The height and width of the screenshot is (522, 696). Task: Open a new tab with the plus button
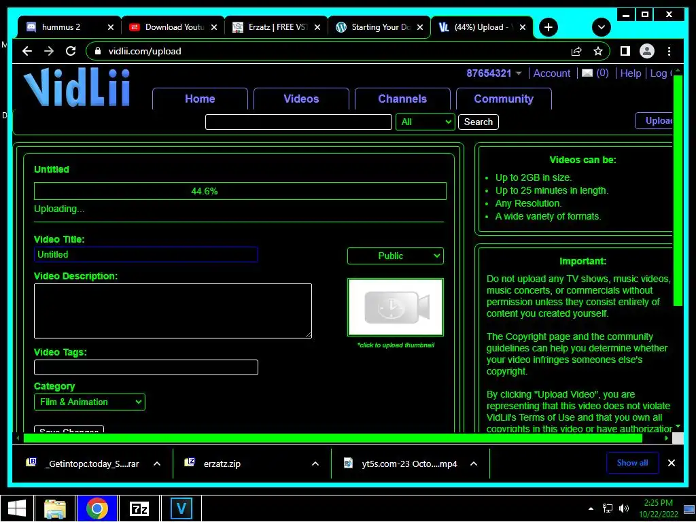pyautogui.click(x=549, y=27)
